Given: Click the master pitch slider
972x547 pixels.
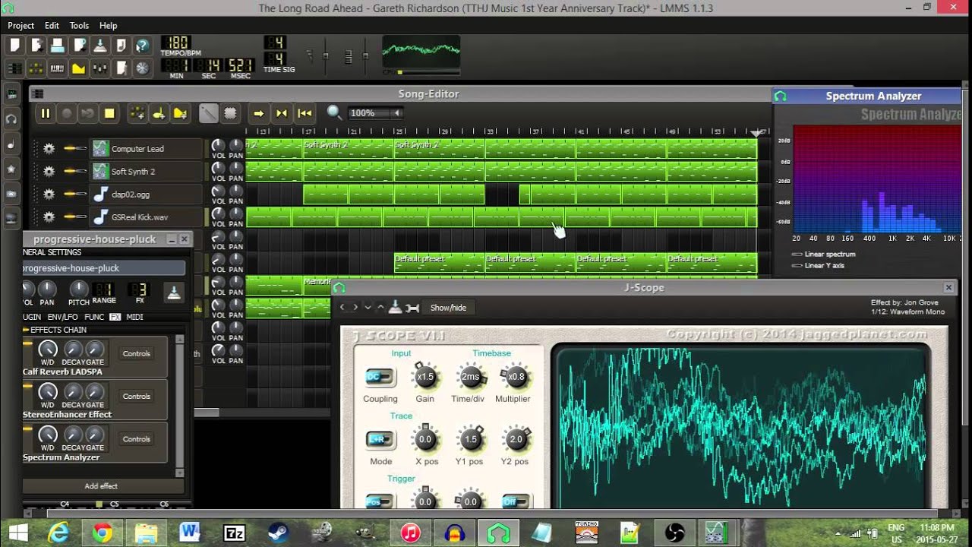Looking at the screenshot, I should (365, 57).
